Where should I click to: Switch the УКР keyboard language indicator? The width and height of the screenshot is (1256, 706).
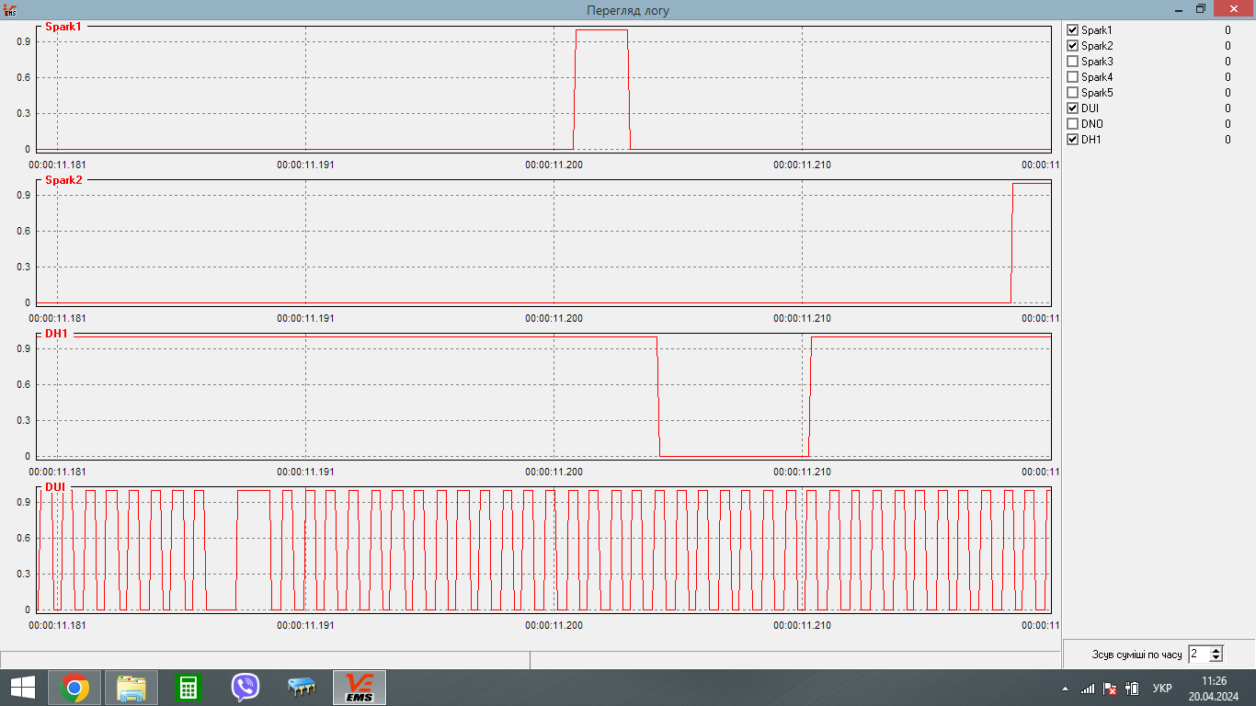1162,689
